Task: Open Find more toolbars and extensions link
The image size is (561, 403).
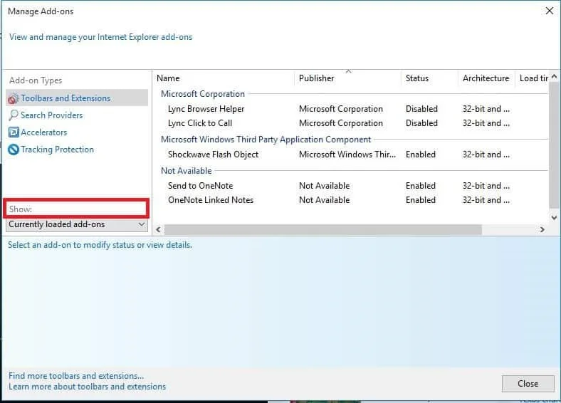Action: pos(76,376)
